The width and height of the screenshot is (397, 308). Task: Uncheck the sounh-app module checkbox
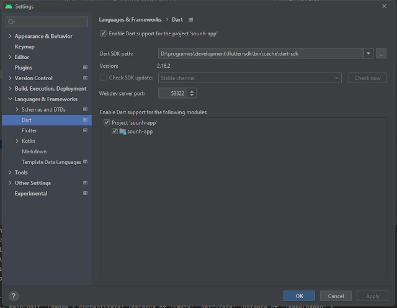[115, 132]
